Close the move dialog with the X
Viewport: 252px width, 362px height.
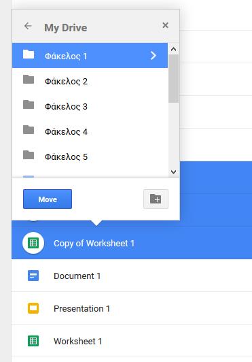click(165, 25)
